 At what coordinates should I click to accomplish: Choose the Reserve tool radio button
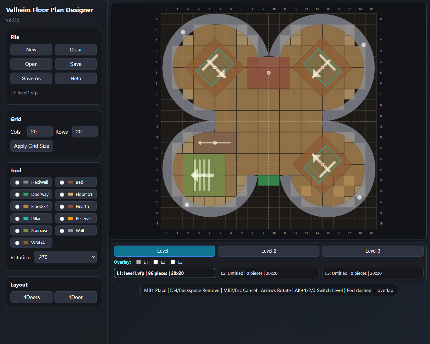pyautogui.click(x=62, y=219)
